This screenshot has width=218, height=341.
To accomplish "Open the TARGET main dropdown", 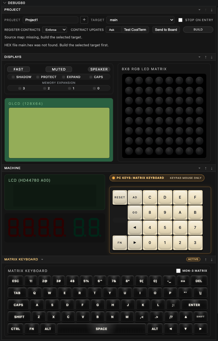I will [x=140, y=20].
